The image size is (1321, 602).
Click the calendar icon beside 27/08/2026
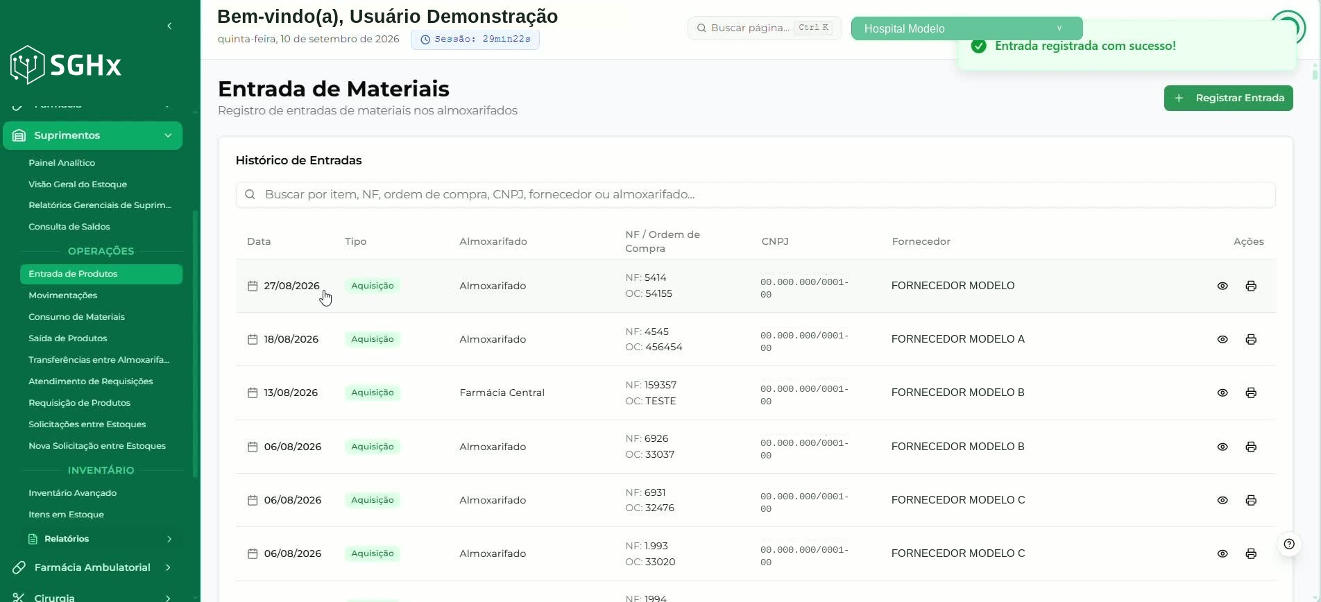(x=253, y=286)
